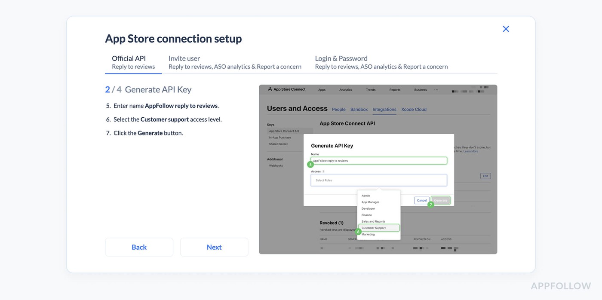Screen dimensions: 602x300
Task: Select In-App Purchase in Keys sidebar
Action: click(x=280, y=138)
